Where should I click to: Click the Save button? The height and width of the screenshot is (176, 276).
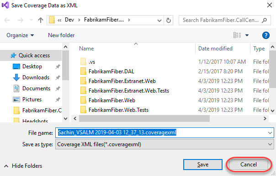[x=203, y=165]
